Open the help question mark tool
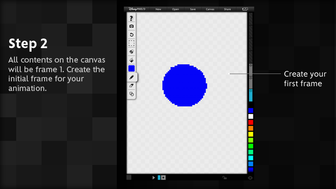Viewport: 336px width, 189px height. (131, 18)
